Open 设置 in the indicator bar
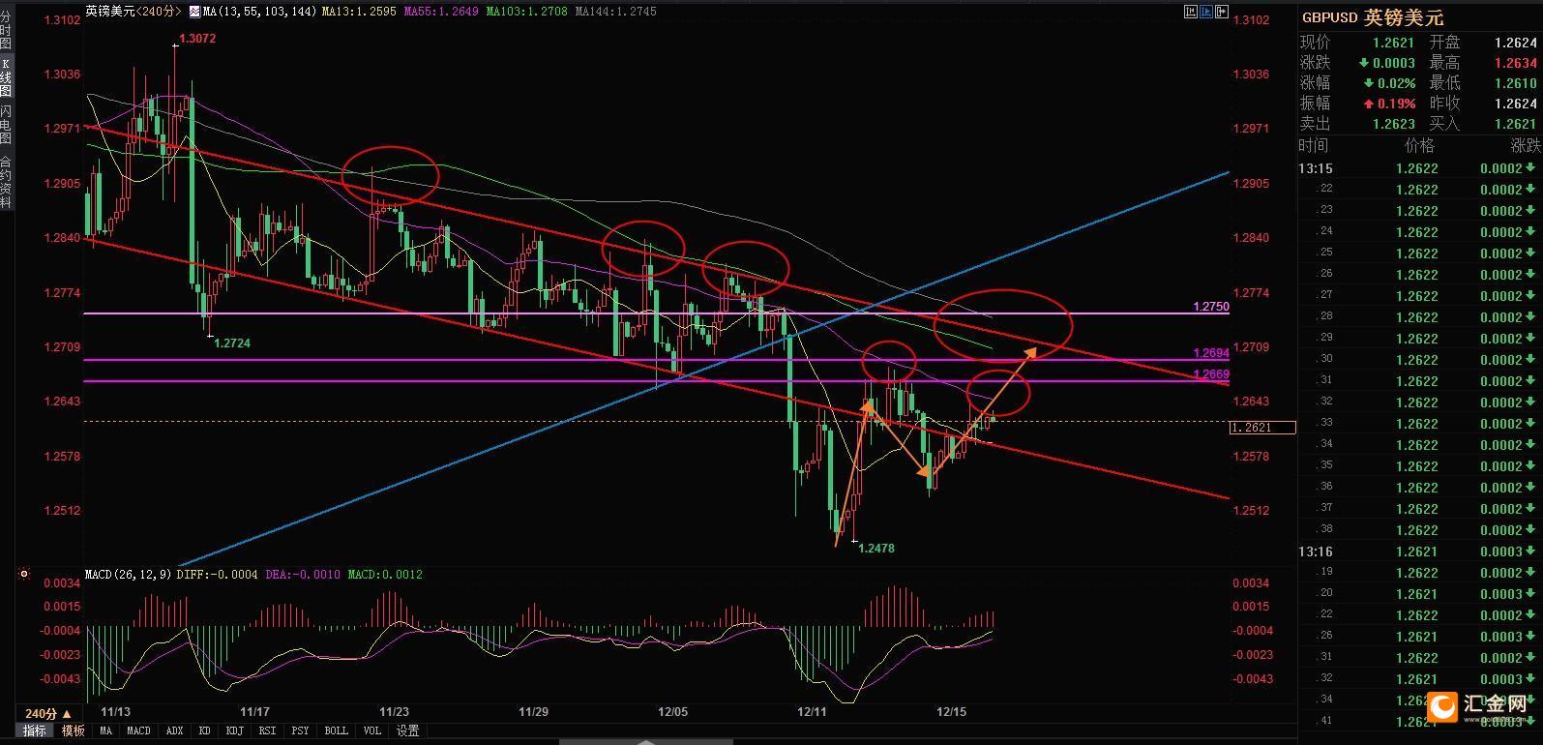 point(408,731)
